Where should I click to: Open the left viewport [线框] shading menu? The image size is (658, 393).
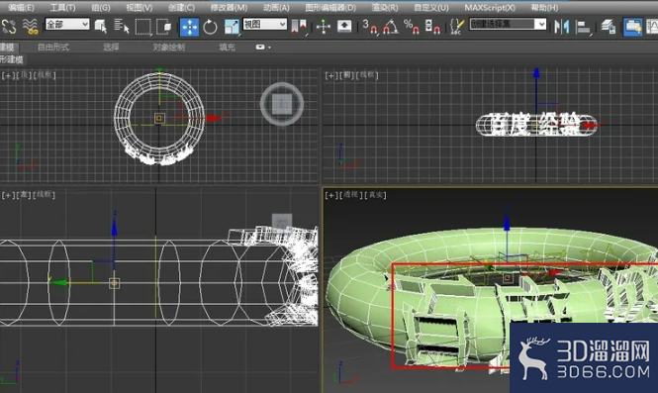click(45, 194)
